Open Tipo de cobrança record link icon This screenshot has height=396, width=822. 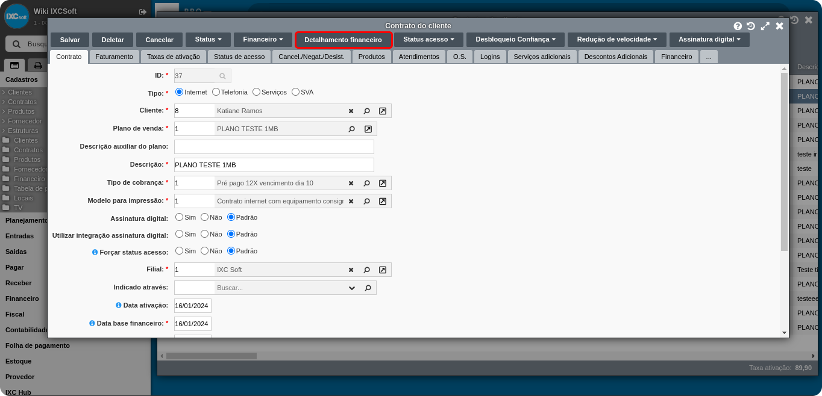[x=383, y=183]
